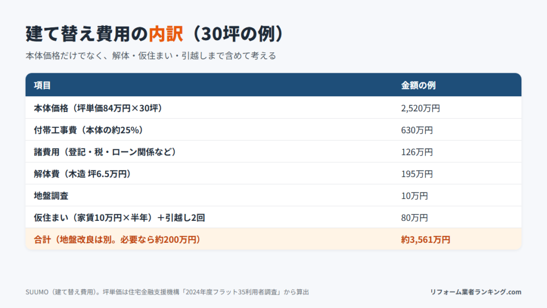Click the total amount 約3,561万円
Screen dimensions: 547x308
[426, 240]
